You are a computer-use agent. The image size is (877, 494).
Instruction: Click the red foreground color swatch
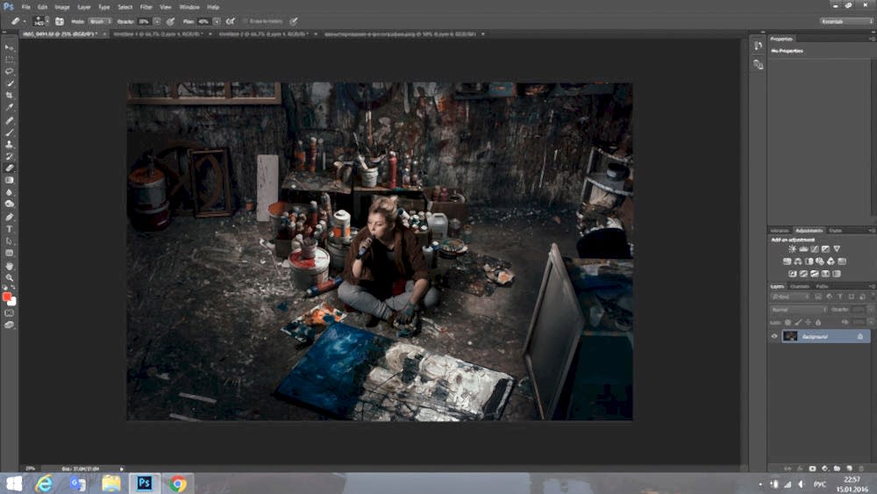click(7, 297)
